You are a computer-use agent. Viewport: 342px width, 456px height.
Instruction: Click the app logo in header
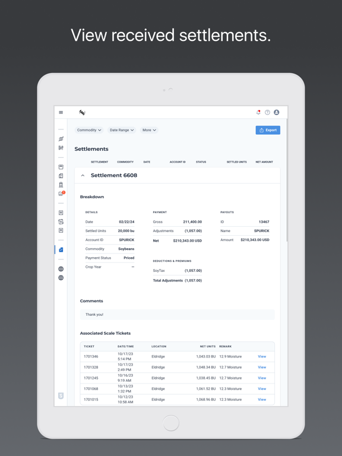point(83,112)
